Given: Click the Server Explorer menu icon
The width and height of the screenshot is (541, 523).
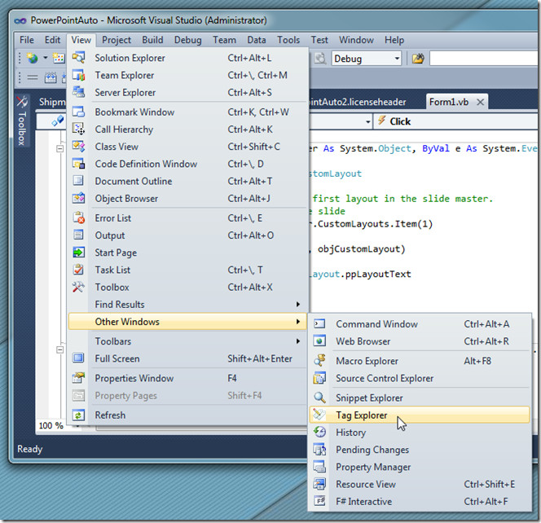Looking at the screenshot, I should click(x=79, y=92).
